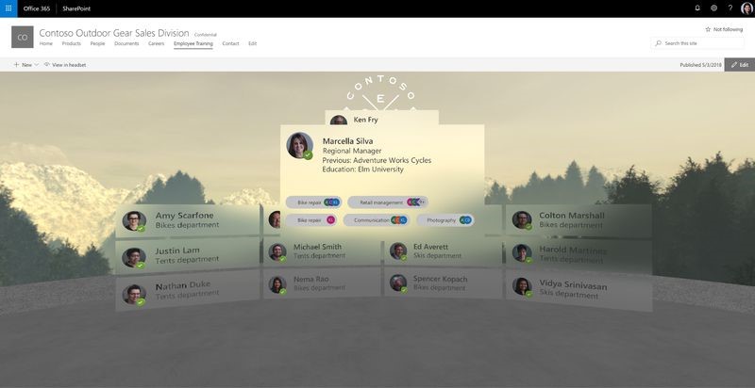
Task: Open the Documents nav tab
Action: [x=126, y=43]
